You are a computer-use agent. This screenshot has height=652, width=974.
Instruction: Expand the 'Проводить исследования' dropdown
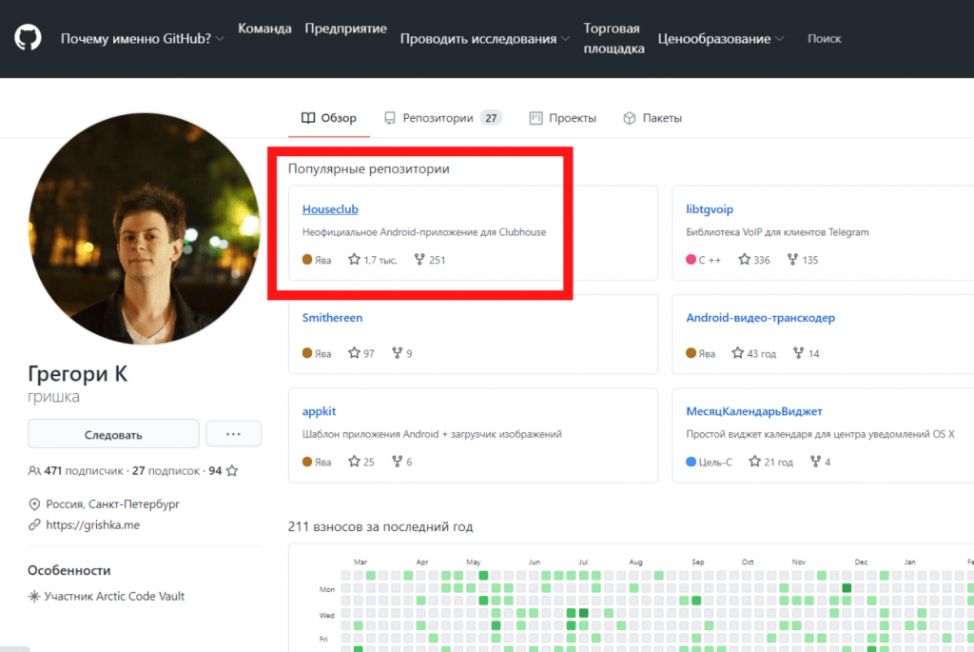[484, 38]
